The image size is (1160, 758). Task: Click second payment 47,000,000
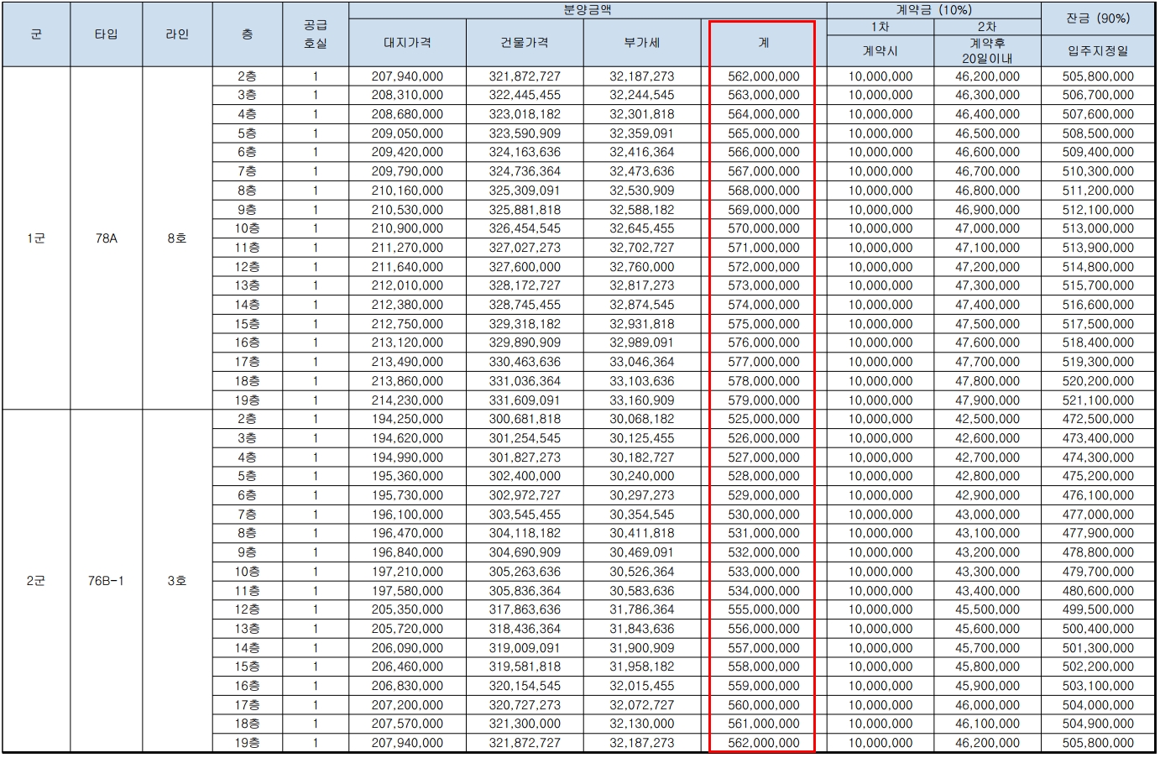point(987,228)
